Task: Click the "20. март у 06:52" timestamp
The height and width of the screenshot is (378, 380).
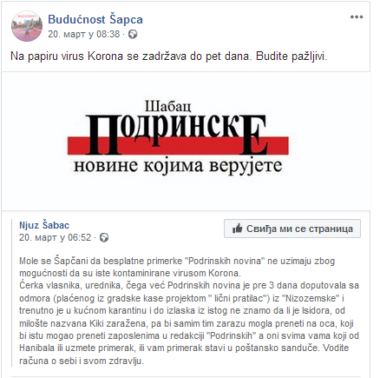Action: click(56, 237)
